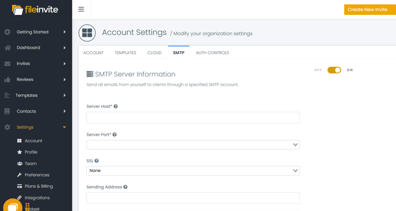396x211 pixels.
Task: Switch to the AUTH CONTROLS tab
Action: 212,52
